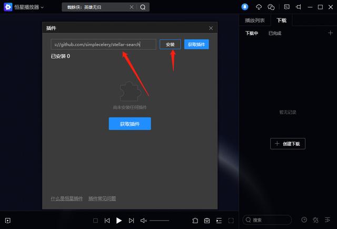The height and width of the screenshot is (229, 337).
Task: Click the 创建下载 button
Action: click(x=288, y=144)
